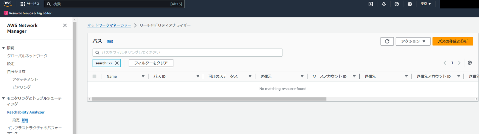Open アタッチメント in sidebar
This screenshot has width=479, height=134.
[x=25, y=79]
